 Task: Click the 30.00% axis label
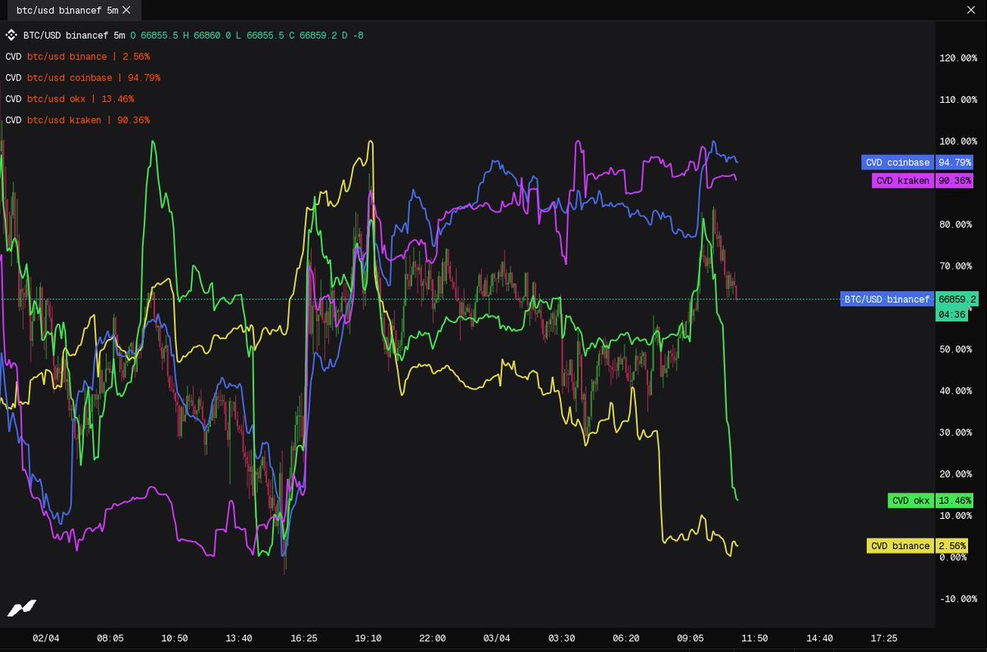[x=957, y=432]
